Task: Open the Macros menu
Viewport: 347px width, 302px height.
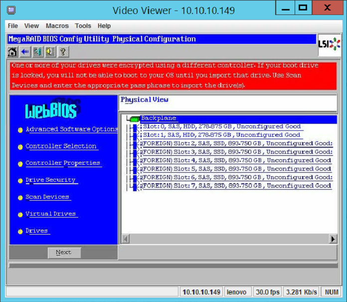Action: [x=57, y=26]
